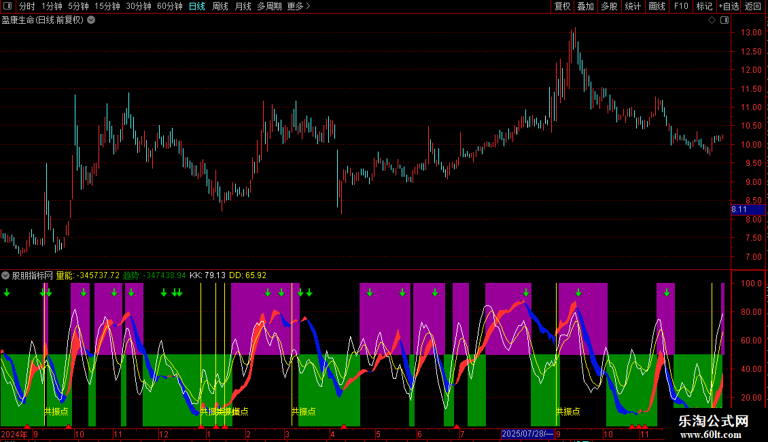Select the 日线 daily period
Viewport: 768px width, 442px height.
pos(197,6)
